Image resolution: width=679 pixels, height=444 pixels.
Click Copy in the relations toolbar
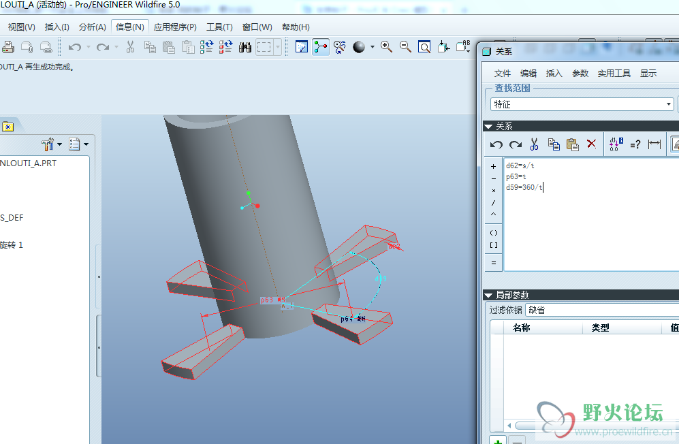coord(554,144)
